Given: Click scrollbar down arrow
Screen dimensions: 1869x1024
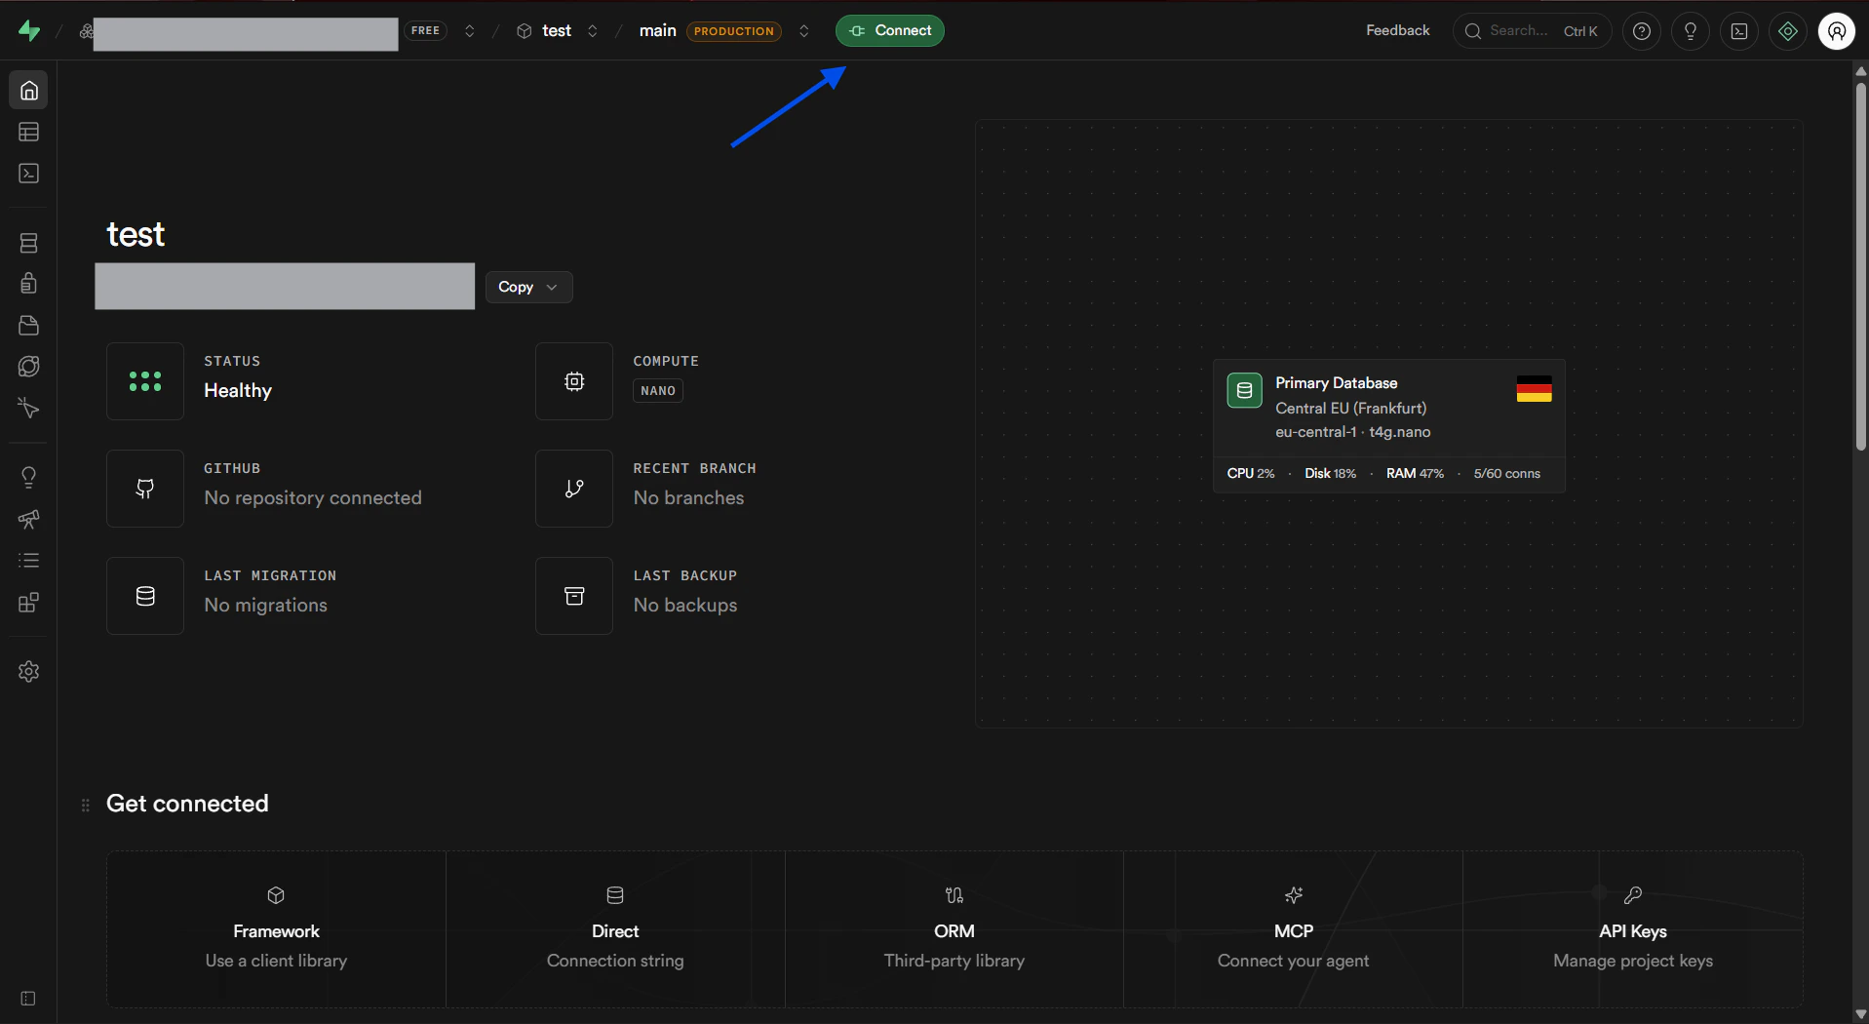Looking at the screenshot, I should point(1861,1015).
